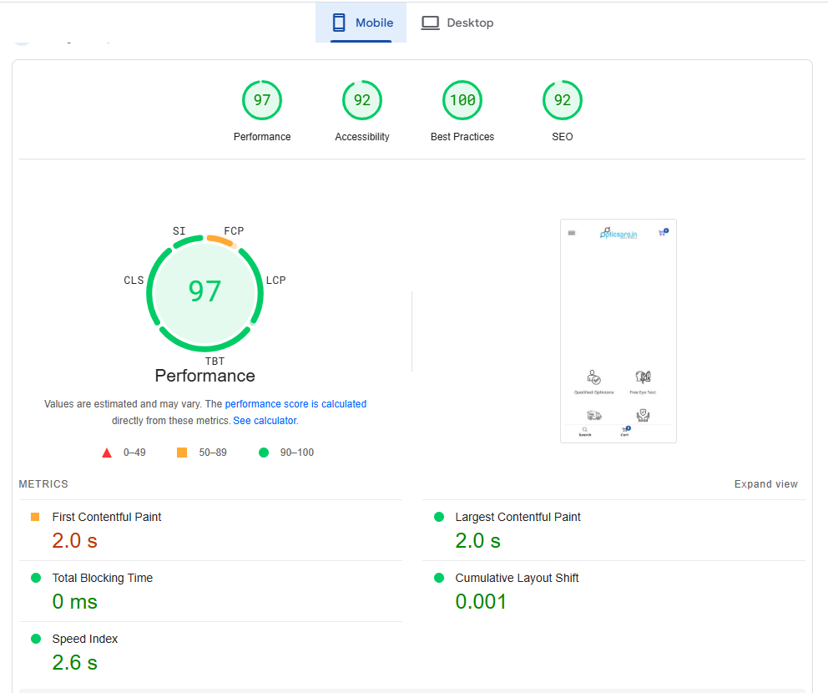
Task: Click the 2.6 s Speed Index value
Action: tap(74, 663)
